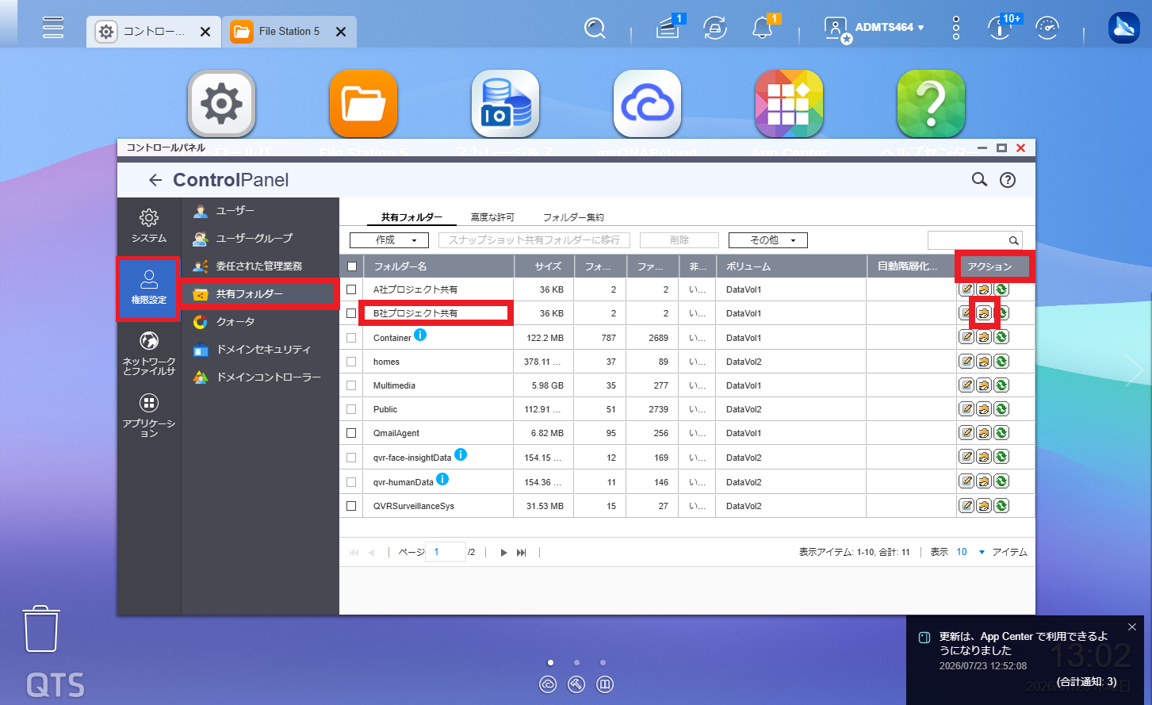
Task: Show info icon next to qvr-humanData
Action: 442,479
